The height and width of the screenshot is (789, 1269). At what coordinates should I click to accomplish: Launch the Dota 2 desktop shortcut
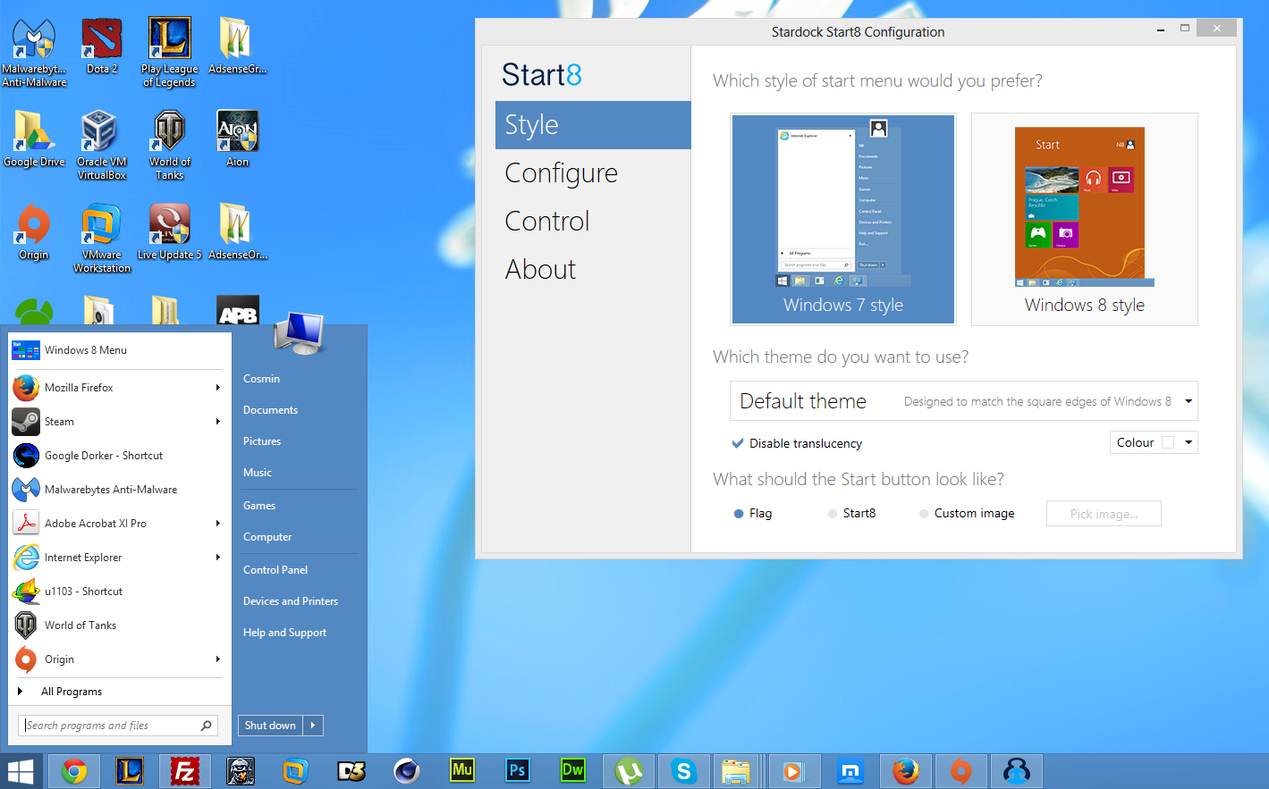(102, 46)
